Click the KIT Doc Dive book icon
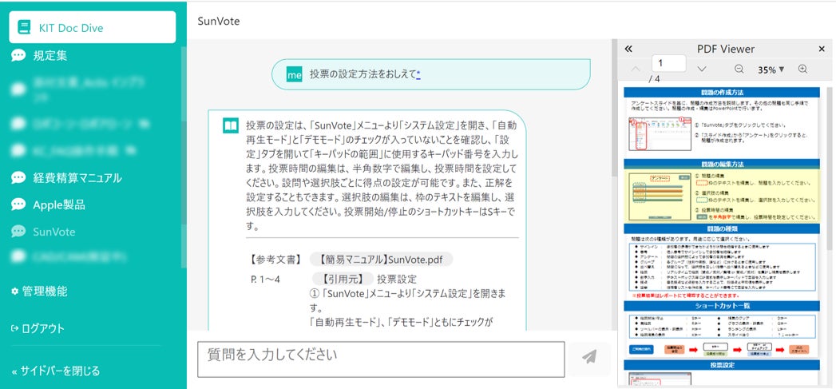The height and width of the screenshot is (389, 836). [x=24, y=28]
